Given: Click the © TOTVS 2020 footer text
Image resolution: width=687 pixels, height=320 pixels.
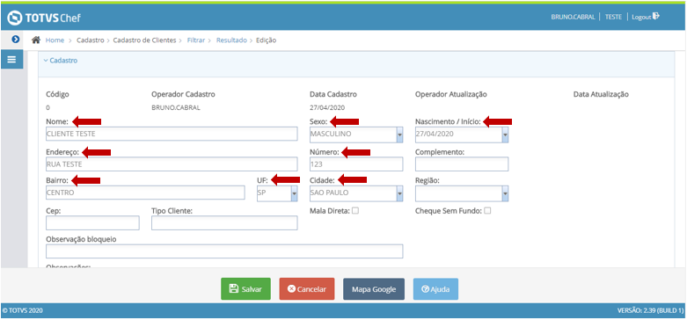Looking at the screenshot, I should pos(22,311).
